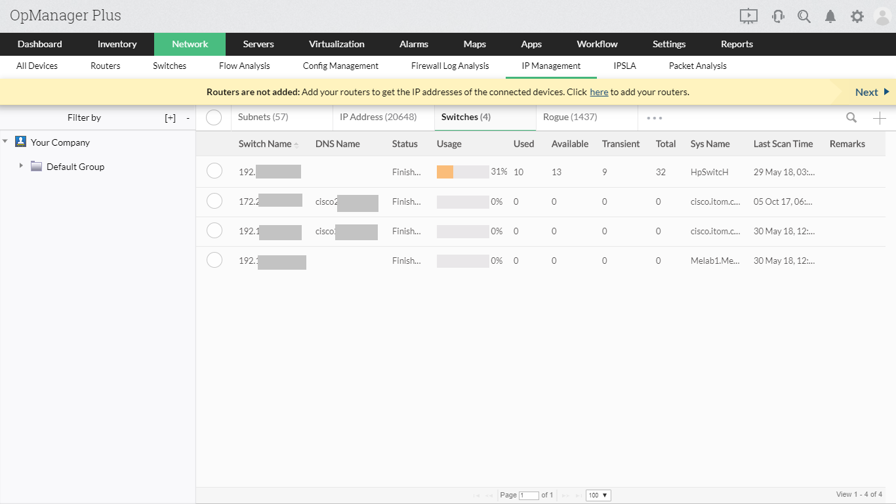Open the notifications bell
Viewport: 896px width, 504px height.
(830, 16)
